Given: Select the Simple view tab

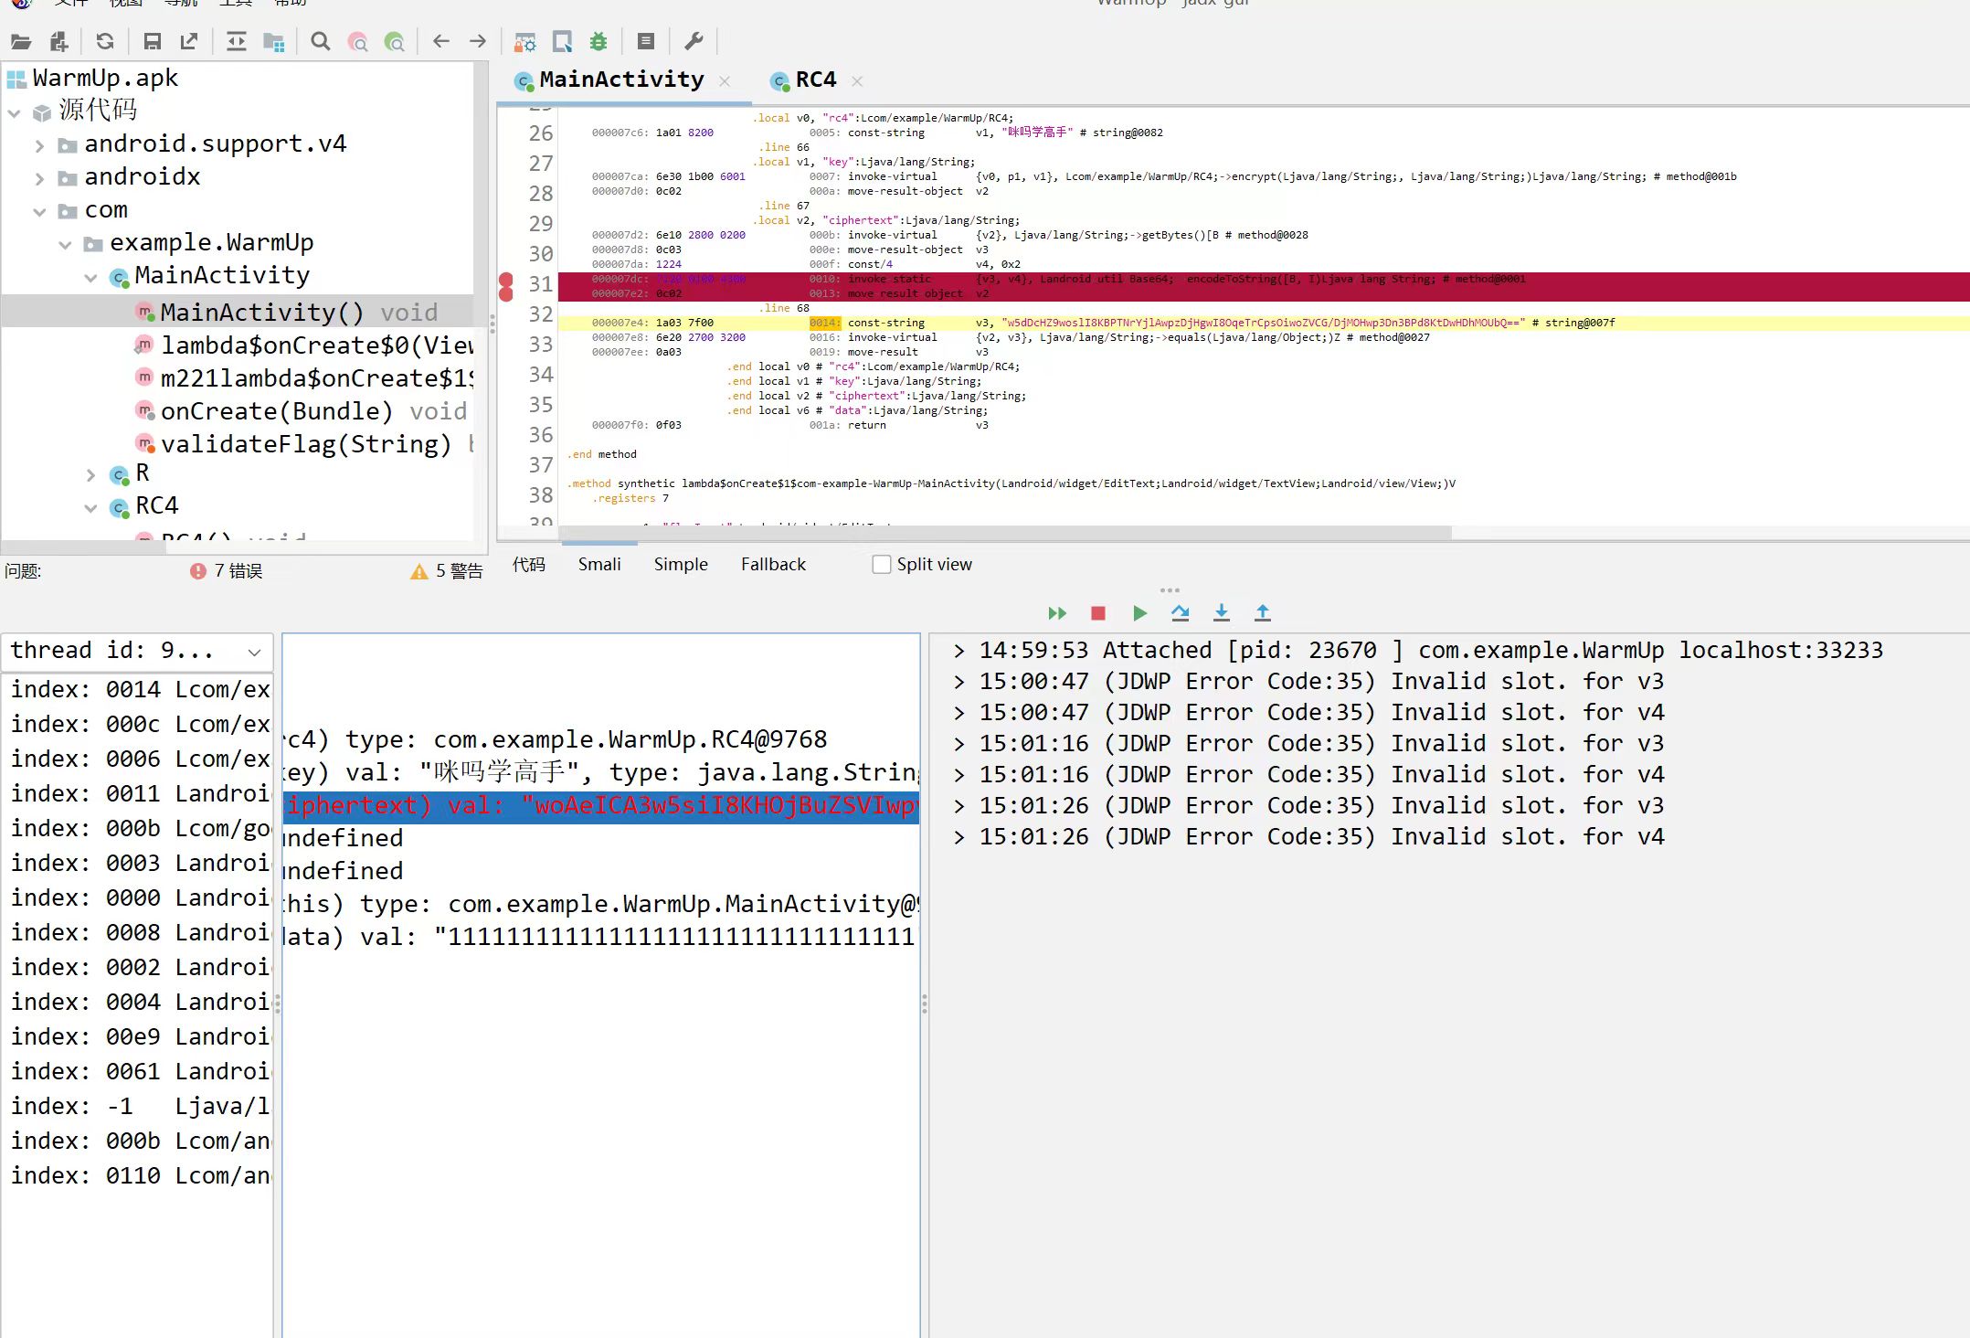Looking at the screenshot, I should click(x=681, y=565).
